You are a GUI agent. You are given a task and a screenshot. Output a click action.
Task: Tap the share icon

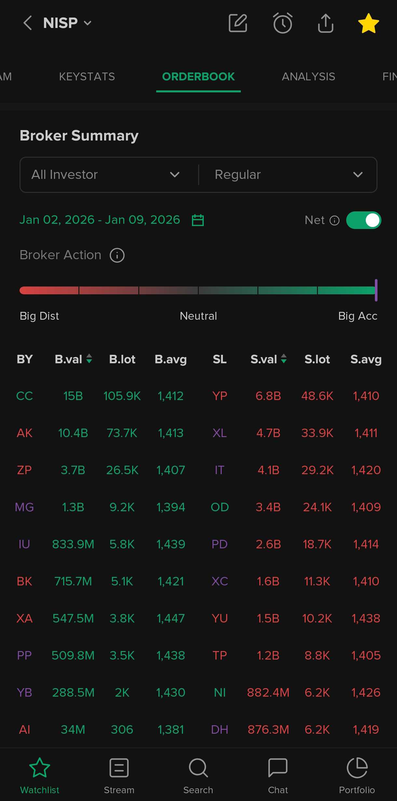325,23
